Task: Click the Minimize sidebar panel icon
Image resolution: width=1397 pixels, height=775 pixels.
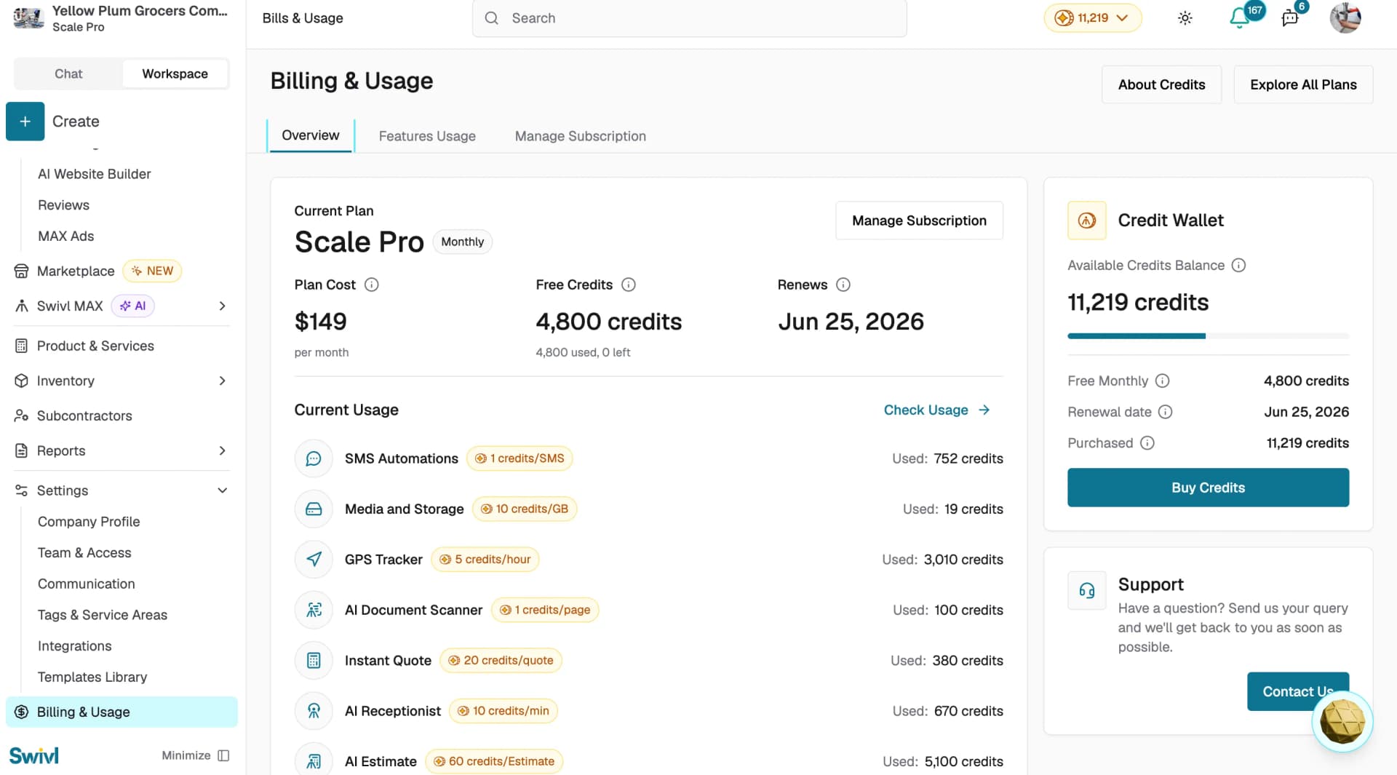Action: [x=223, y=755]
